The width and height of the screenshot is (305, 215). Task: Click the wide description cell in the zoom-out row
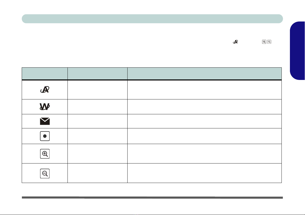[205, 173]
